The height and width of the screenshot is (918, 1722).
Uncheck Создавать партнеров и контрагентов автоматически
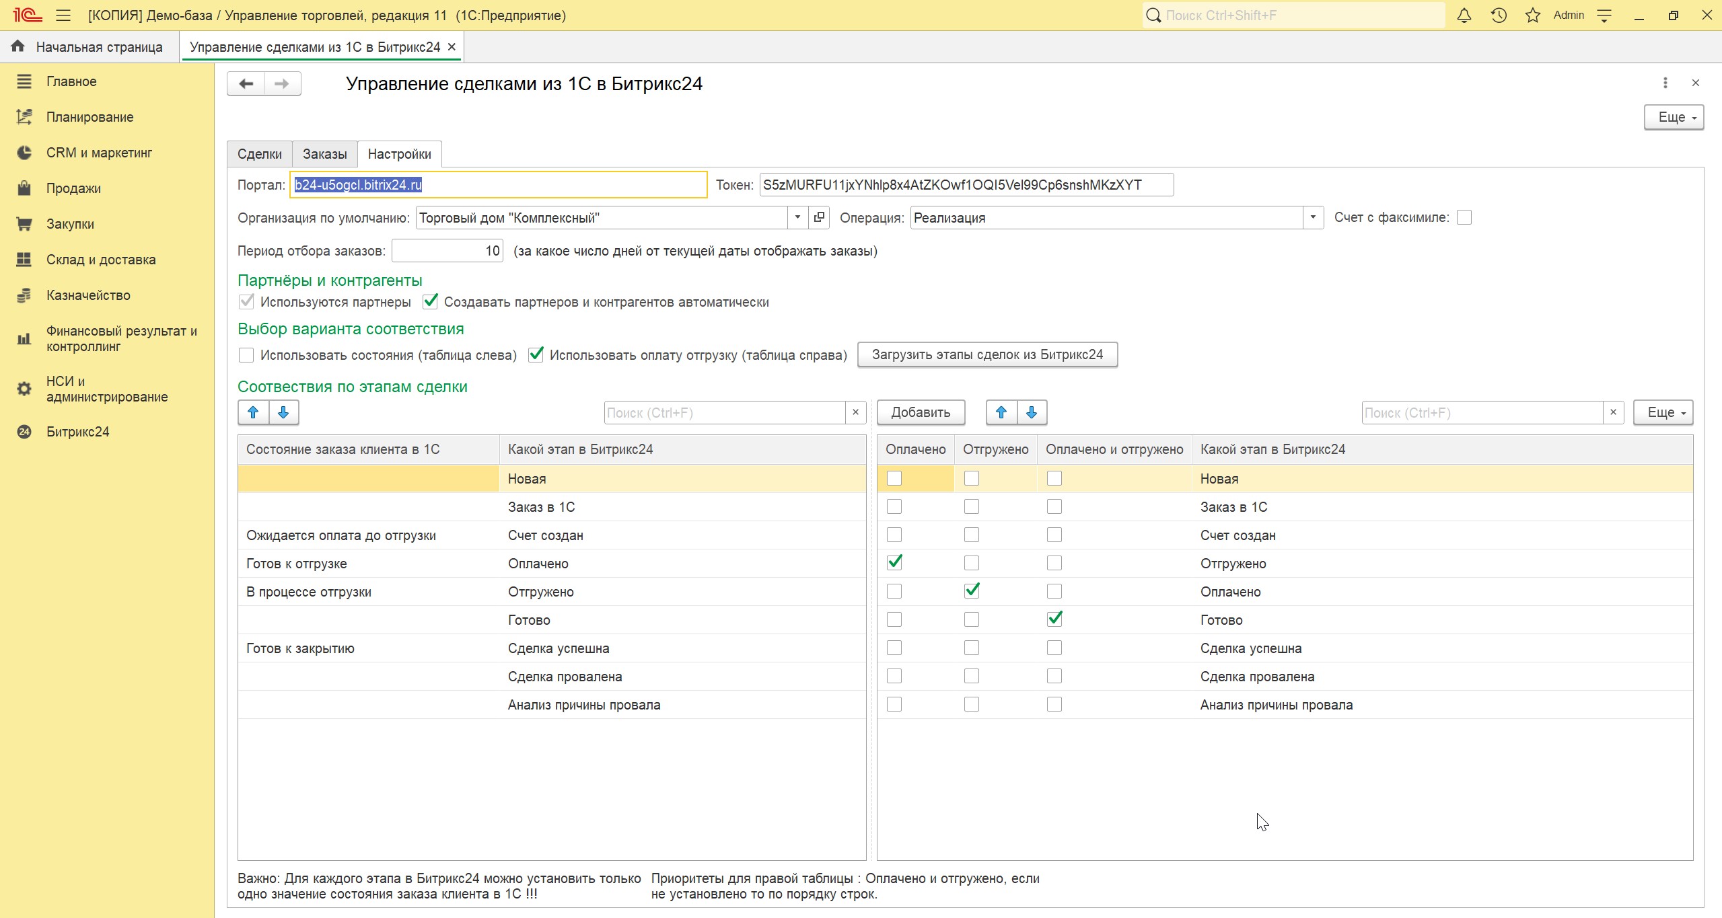431,302
